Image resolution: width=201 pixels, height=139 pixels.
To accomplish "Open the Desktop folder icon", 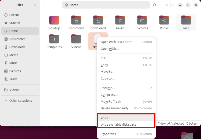I will (54, 20).
